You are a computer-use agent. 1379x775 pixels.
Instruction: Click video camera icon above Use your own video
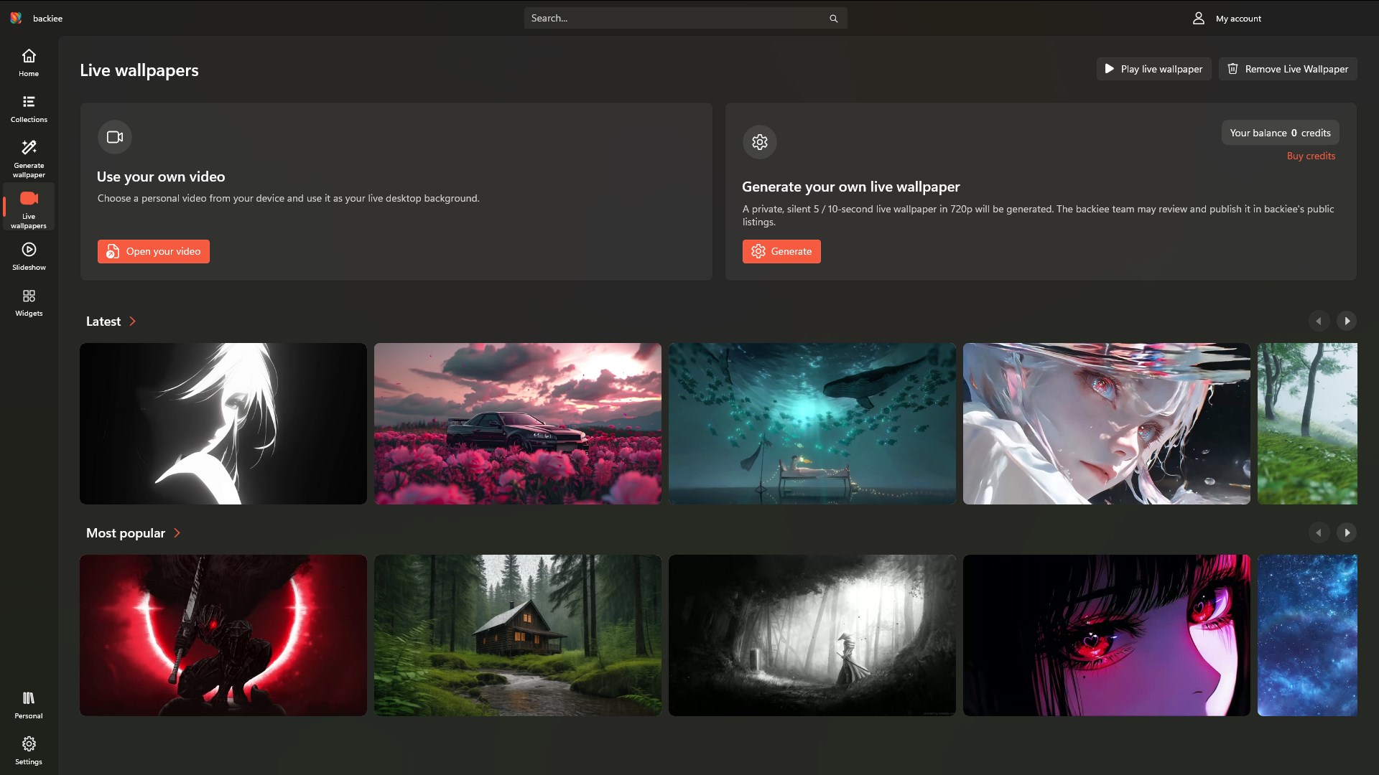pos(115,137)
